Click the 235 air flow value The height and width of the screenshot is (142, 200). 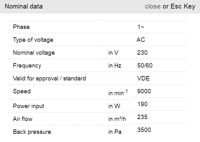pyautogui.click(x=142, y=117)
